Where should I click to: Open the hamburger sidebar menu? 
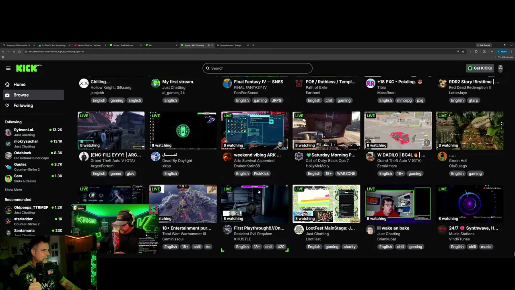(8, 68)
